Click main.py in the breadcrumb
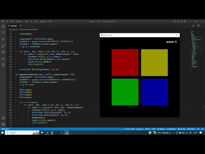Viewport: 205px width, 154px height. pos(14,30)
